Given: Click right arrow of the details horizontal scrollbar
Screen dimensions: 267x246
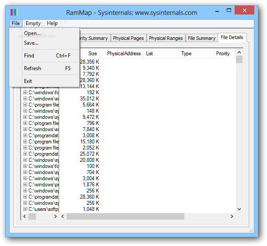Looking at the screenshot, I should 232,217.
